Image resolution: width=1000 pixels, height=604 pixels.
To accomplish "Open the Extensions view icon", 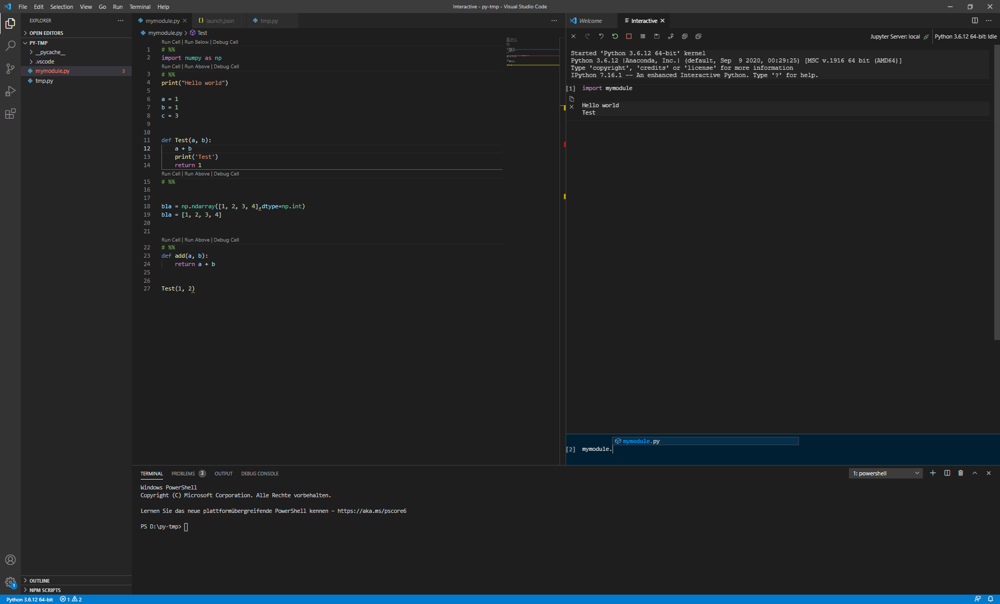I will tap(10, 114).
